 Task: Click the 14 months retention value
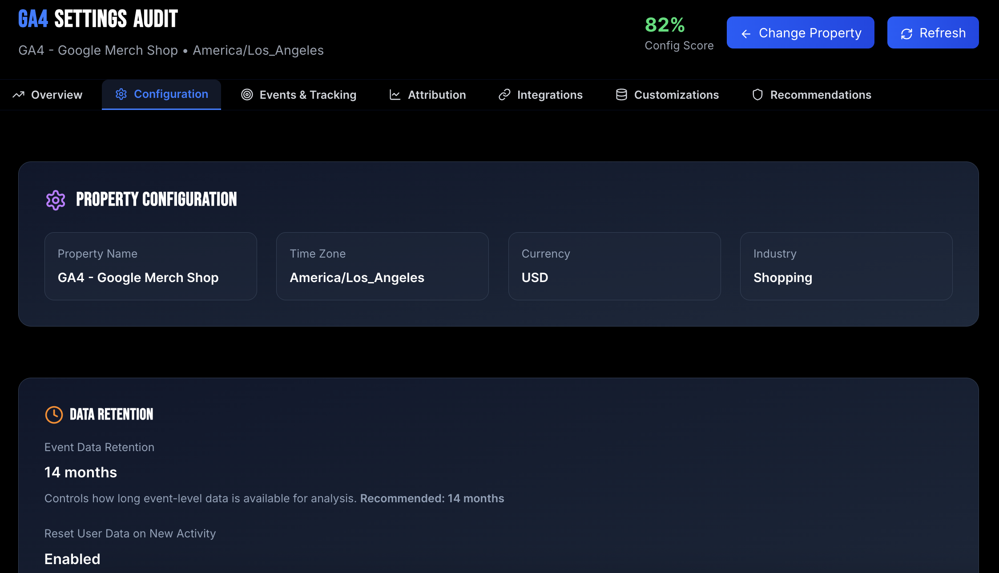pyautogui.click(x=81, y=472)
